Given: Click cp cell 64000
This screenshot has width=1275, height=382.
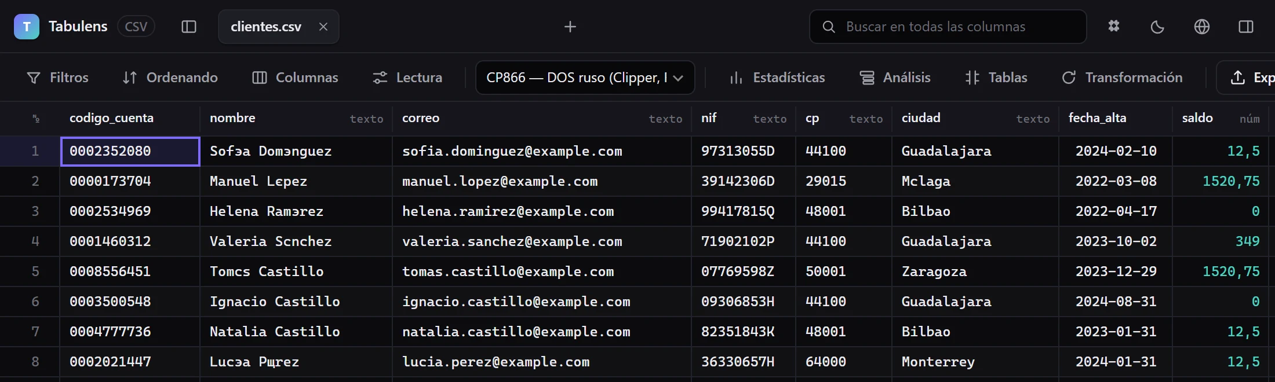Looking at the screenshot, I should coord(844,362).
